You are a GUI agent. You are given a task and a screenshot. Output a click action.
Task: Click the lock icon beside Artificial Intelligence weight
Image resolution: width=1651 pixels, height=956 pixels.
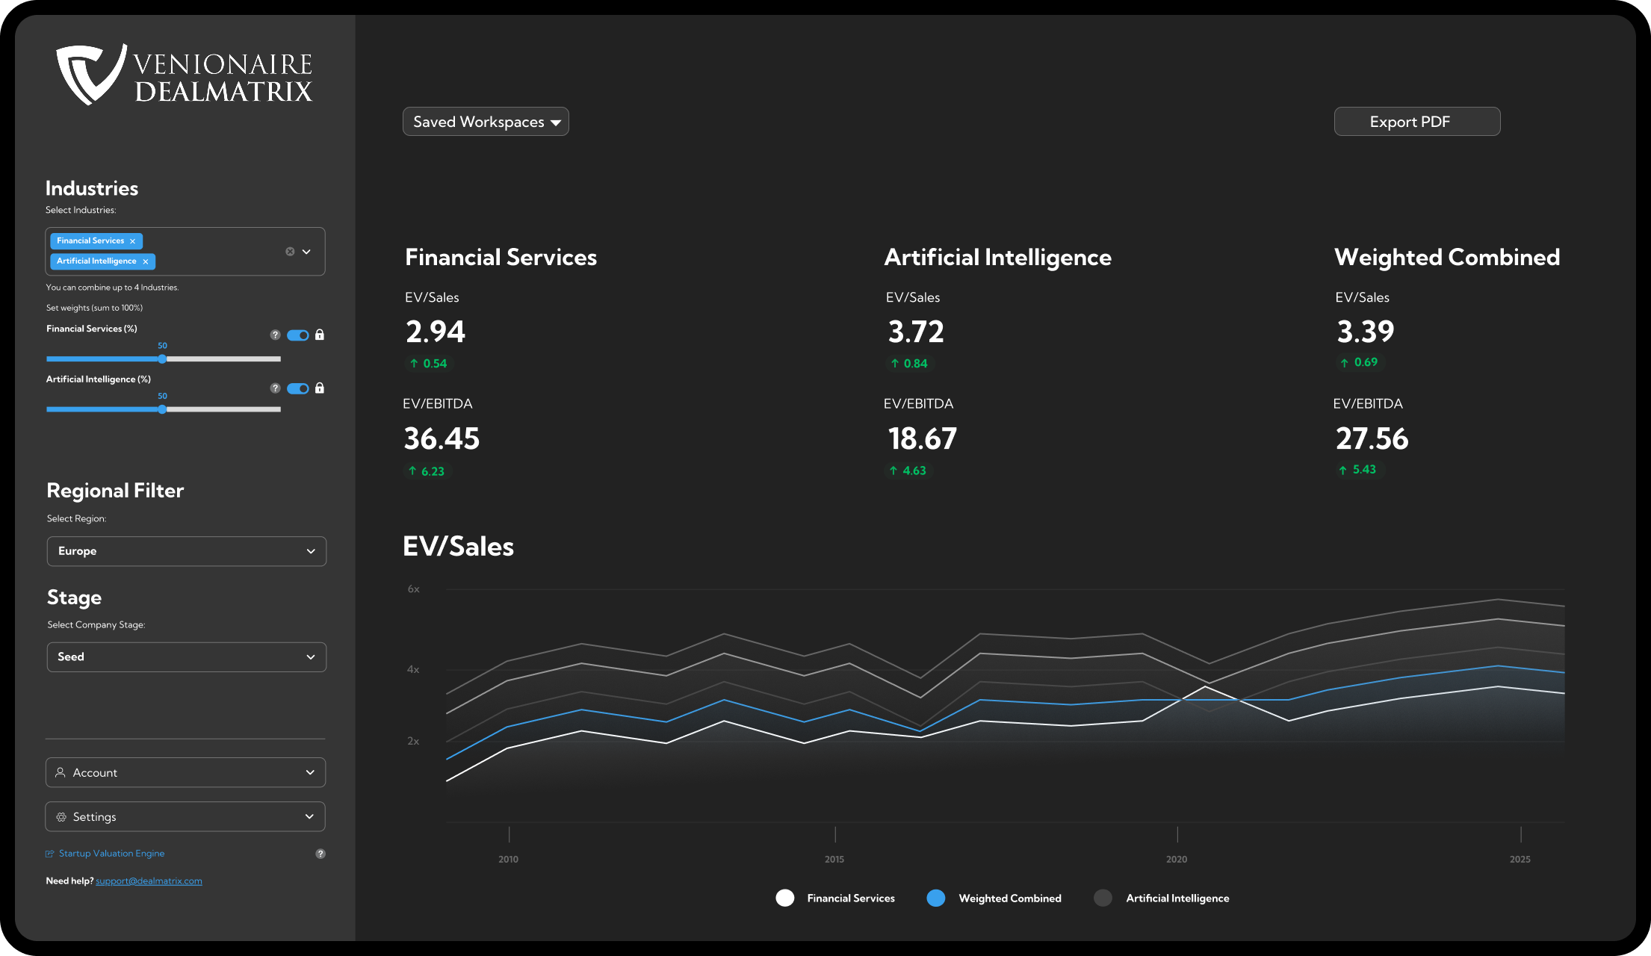point(320,388)
